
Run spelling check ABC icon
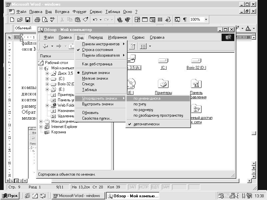[x=52, y=20]
